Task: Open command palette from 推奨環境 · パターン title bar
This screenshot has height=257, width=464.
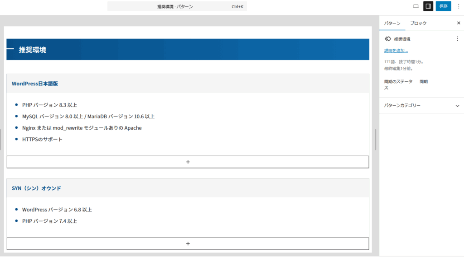Action: pyautogui.click(x=177, y=6)
